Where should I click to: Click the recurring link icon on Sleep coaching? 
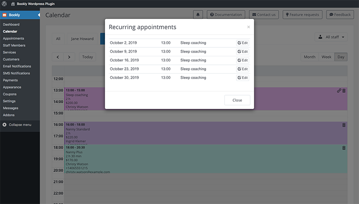[339, 90]
